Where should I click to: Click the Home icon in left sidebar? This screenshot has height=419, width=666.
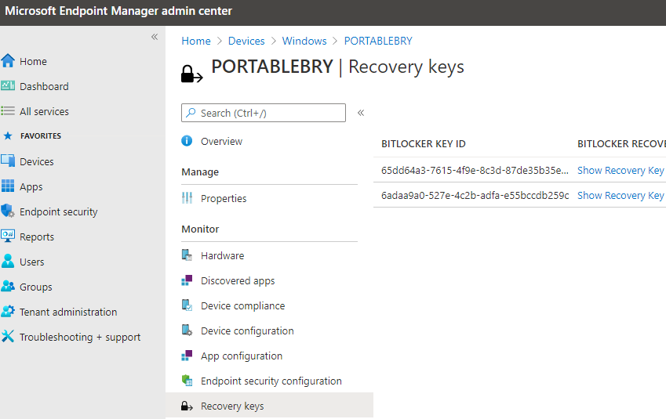(9, 61)
